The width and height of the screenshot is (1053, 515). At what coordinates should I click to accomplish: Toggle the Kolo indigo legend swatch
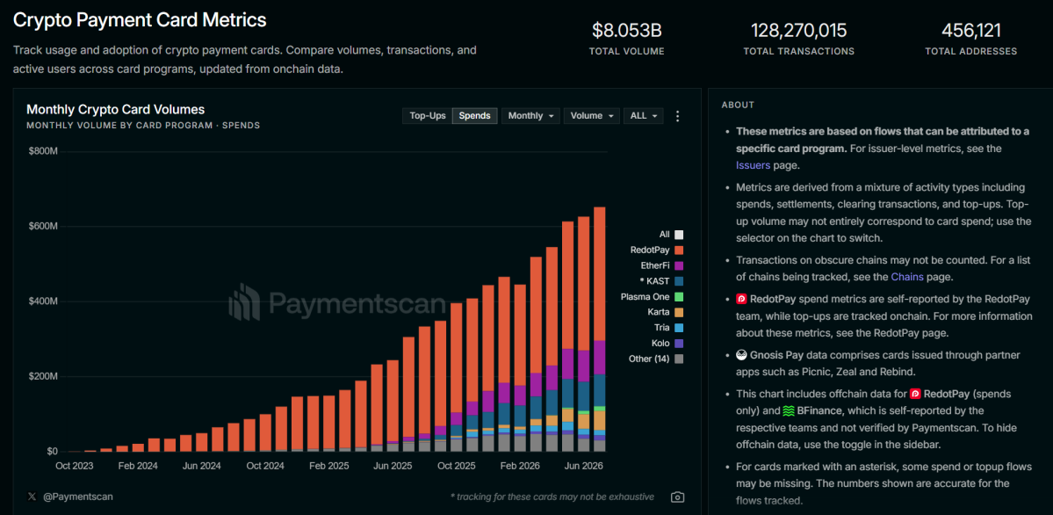point(679,344)
